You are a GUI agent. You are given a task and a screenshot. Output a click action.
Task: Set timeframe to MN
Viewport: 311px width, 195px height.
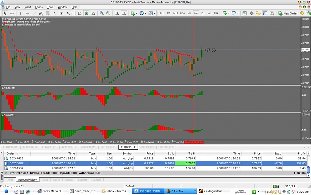[x=216, y=13]
